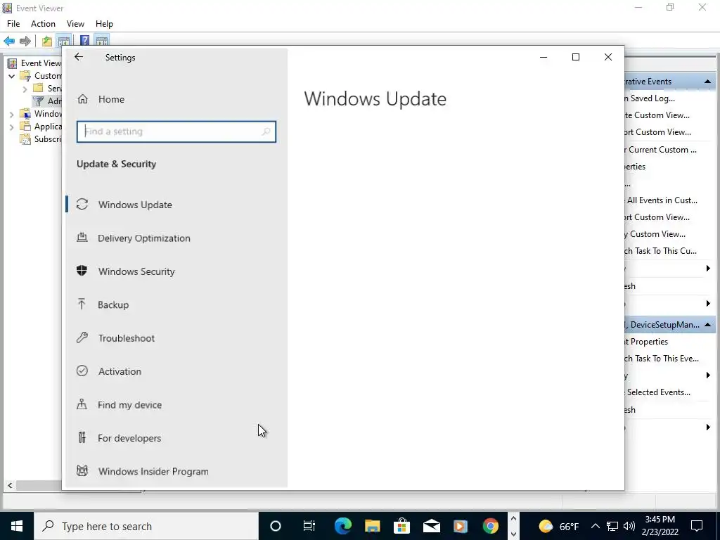Click the Find a setting search box
Viewport: 720px width, 540px height.
tap(176, 131)
